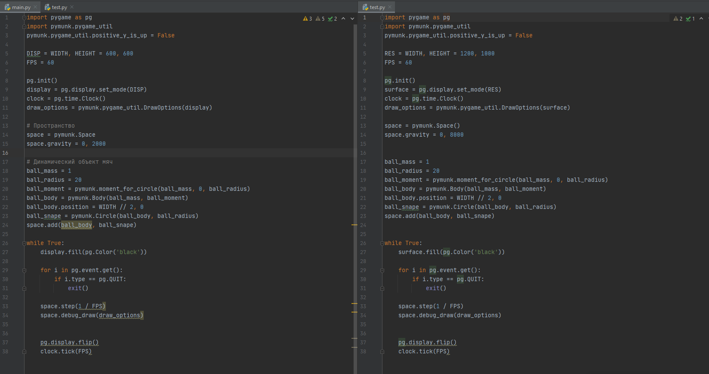Go to next highlighted problem in left editor
Image resolution: width=709 pixels, height=374 pixels.
coord(352,19)
